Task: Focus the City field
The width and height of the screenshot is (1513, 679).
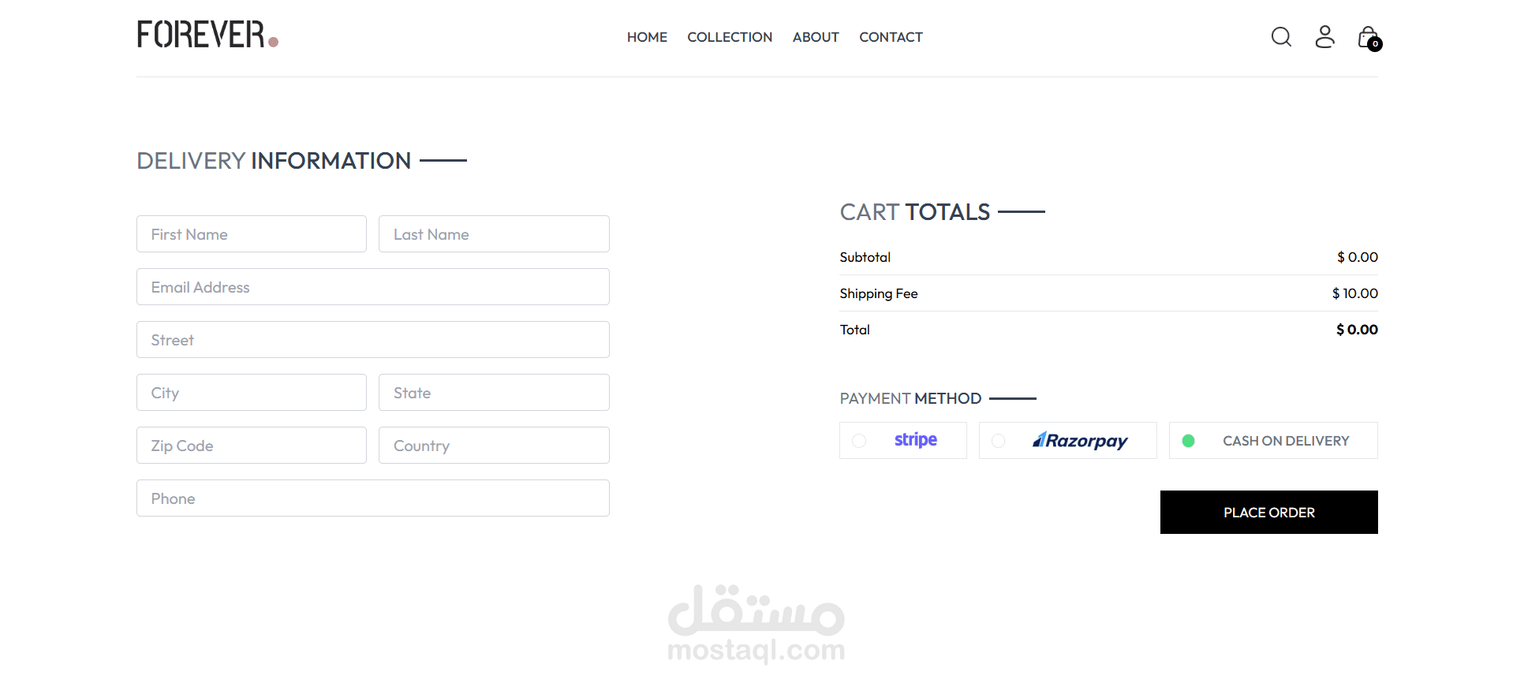Action: (252, 393)
